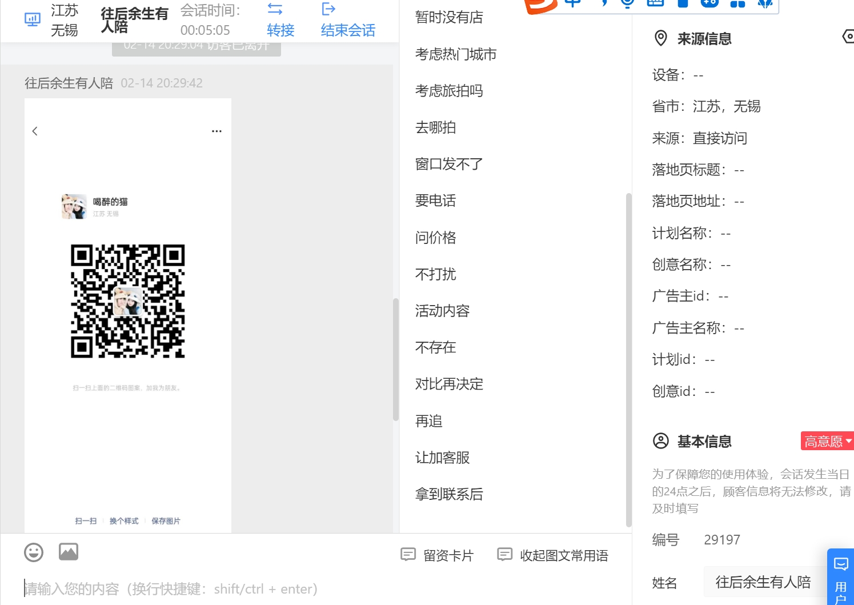854x605 pixels.
Task: Open the 高意愿 intent level dropdown
Action: point(827,441)
